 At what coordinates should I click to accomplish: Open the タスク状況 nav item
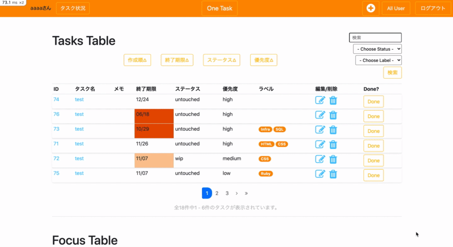coord(73,8)
